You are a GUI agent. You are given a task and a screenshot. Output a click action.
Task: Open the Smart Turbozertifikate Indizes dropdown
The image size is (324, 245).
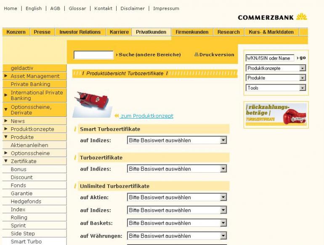pyautogui.click(x=177, y=140)
